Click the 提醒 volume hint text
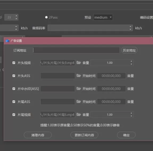This screenshot has height=151, width=153. click(x=80, y=125)
